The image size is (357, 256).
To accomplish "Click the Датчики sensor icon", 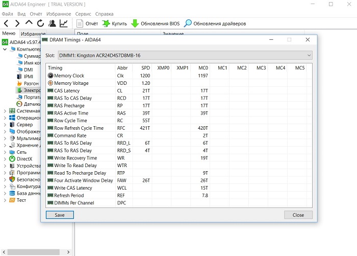I will pos(19,104).
